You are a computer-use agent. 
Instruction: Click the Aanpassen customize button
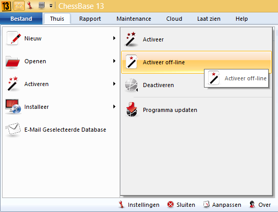pos(222,205)
